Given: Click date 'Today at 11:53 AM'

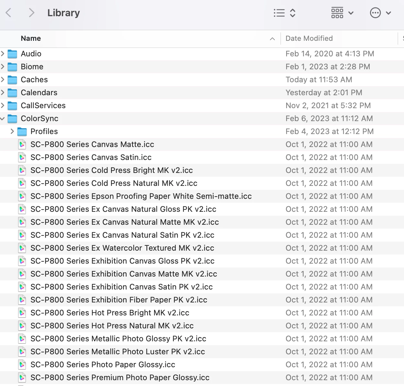Looking at the screenshot, I should [319, 80].
